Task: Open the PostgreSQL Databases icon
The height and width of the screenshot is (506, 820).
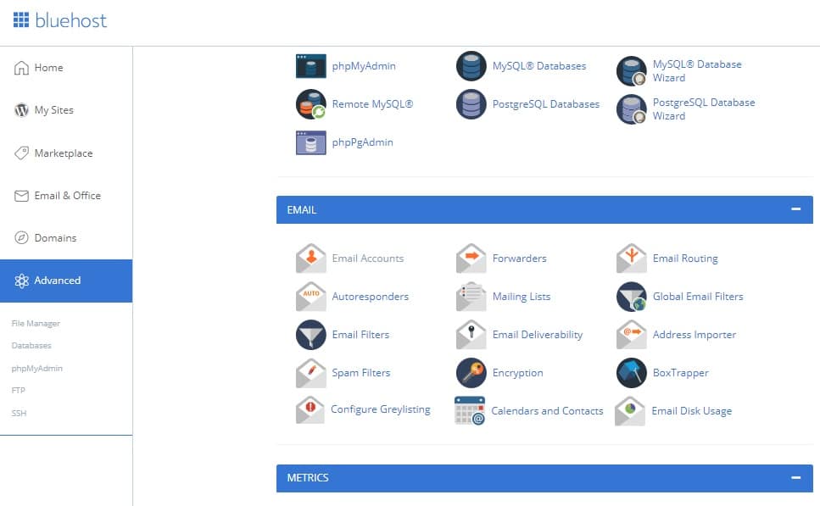Action: [471, 104]
